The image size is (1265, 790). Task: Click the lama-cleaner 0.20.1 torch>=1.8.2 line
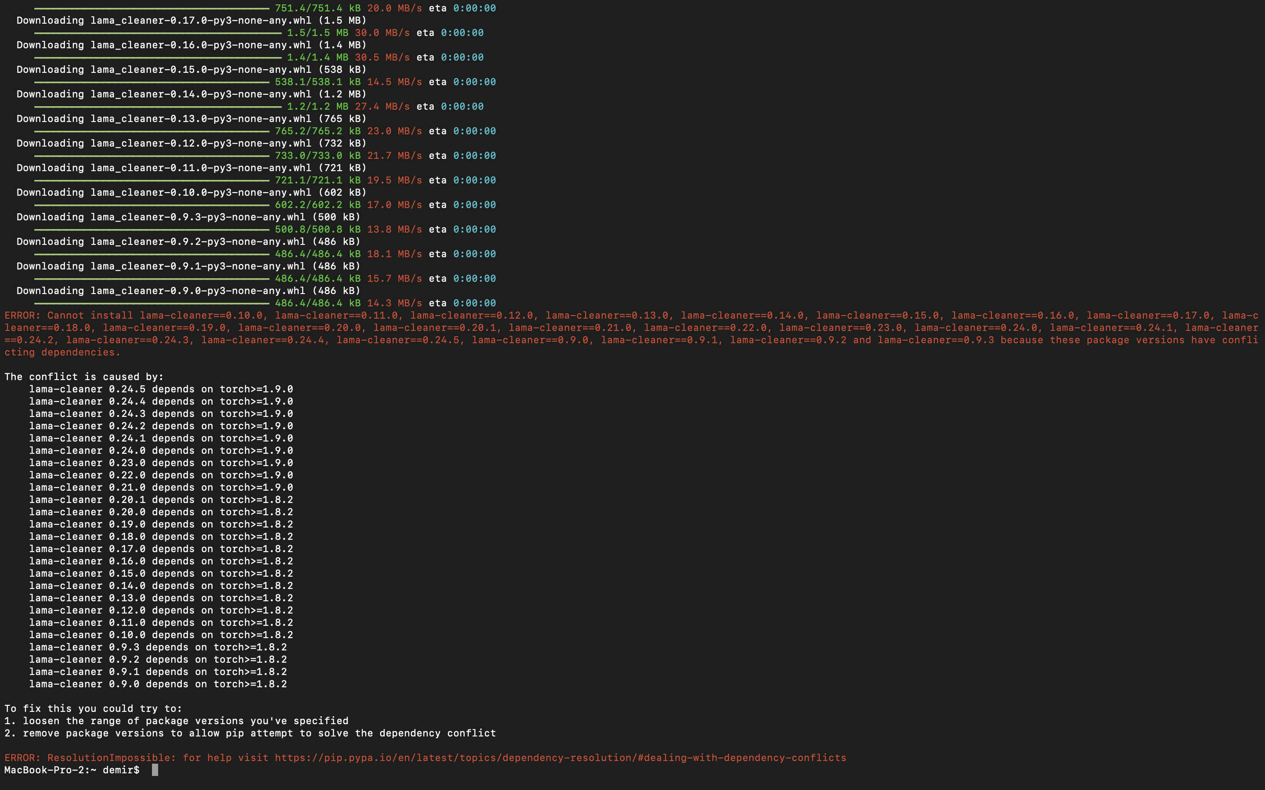pyautogui.click(x=160, y=500)
